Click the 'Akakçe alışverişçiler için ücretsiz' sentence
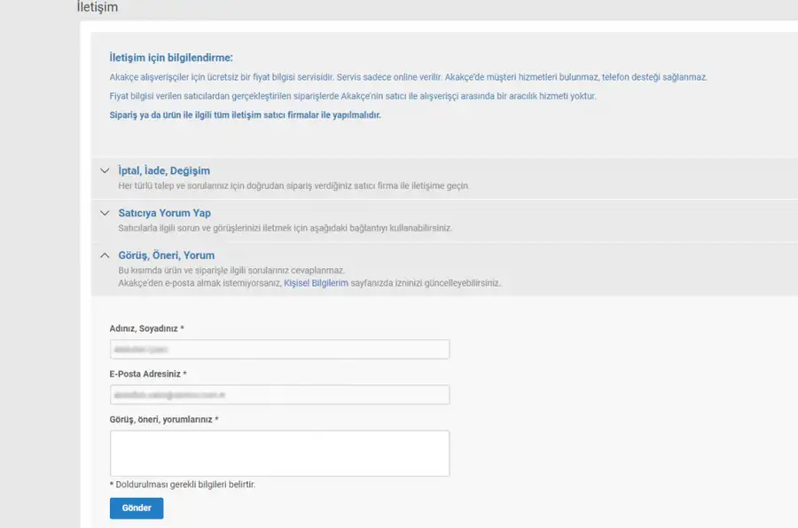798x528 pixels. (408, 77)
